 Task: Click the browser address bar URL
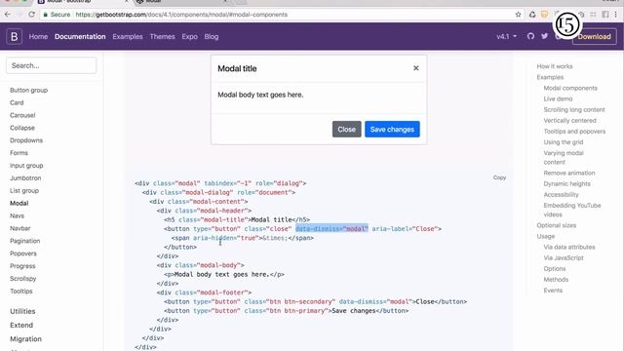(181, 15)
